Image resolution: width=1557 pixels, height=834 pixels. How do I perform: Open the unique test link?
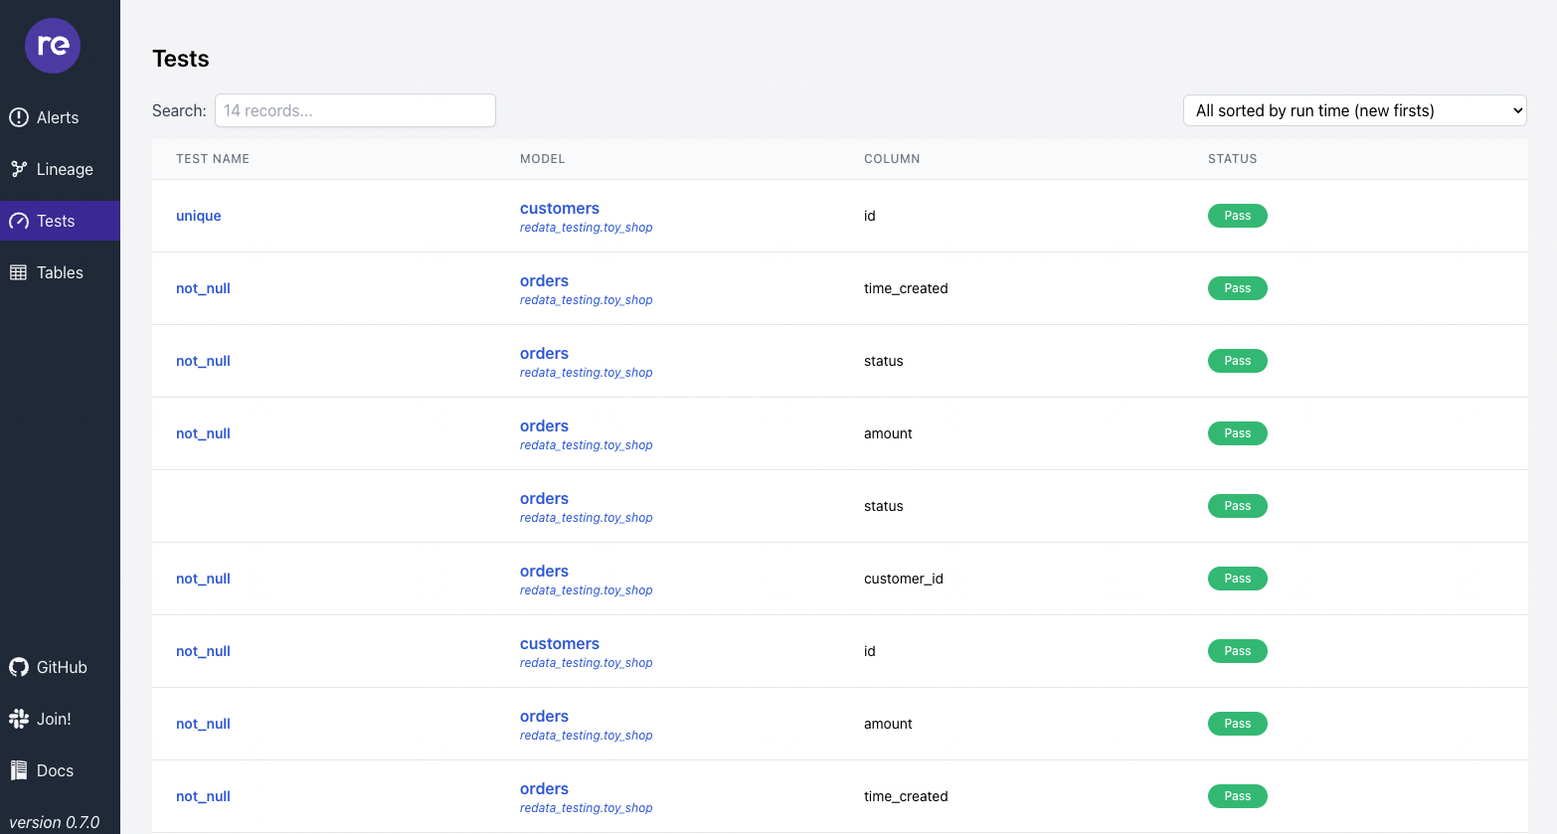[x=199, y=216]
